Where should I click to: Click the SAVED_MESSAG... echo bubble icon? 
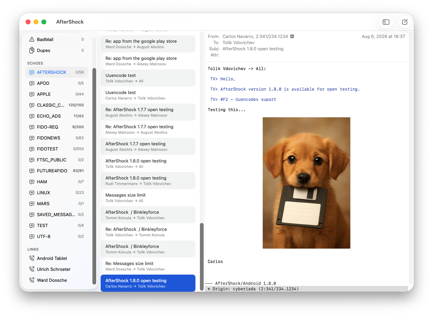point(32,214)
